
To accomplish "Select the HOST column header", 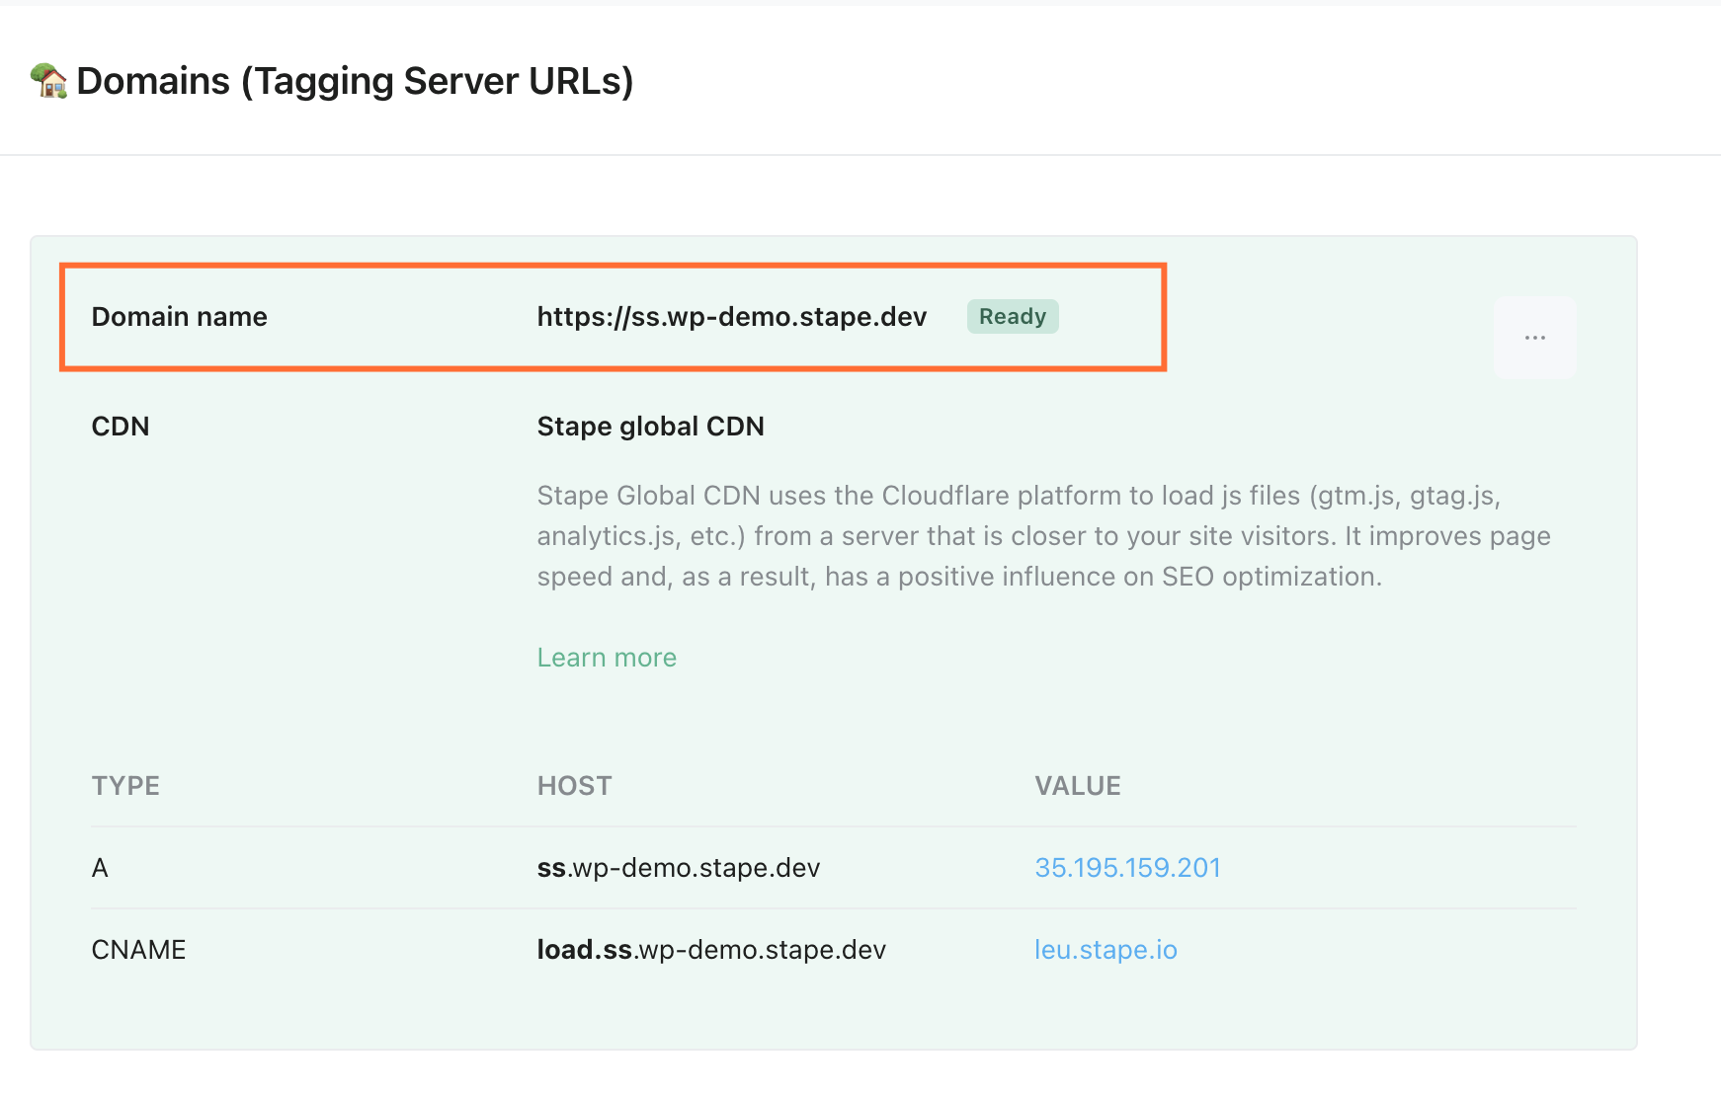I will (x=573, y=785).
